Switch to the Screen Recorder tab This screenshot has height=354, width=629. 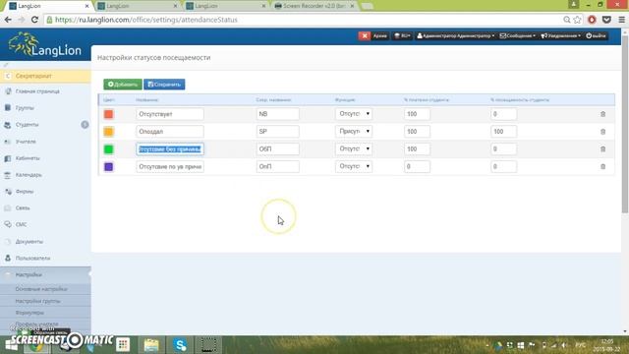314,6
